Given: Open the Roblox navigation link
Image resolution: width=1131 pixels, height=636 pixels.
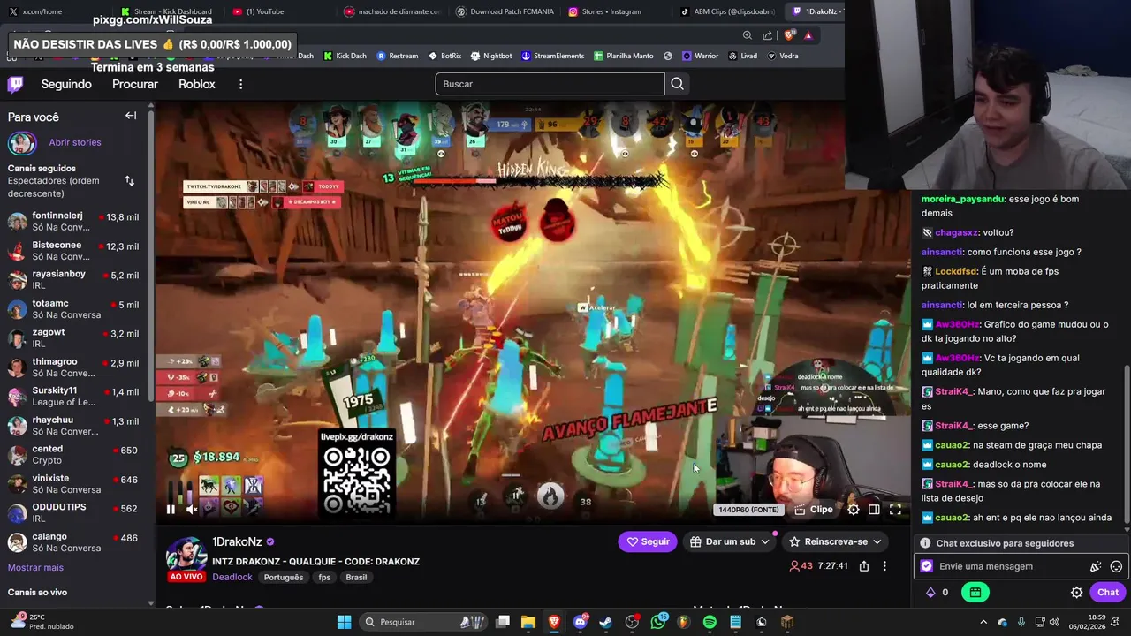Looking at the screenshot, I should coord(197,84).
